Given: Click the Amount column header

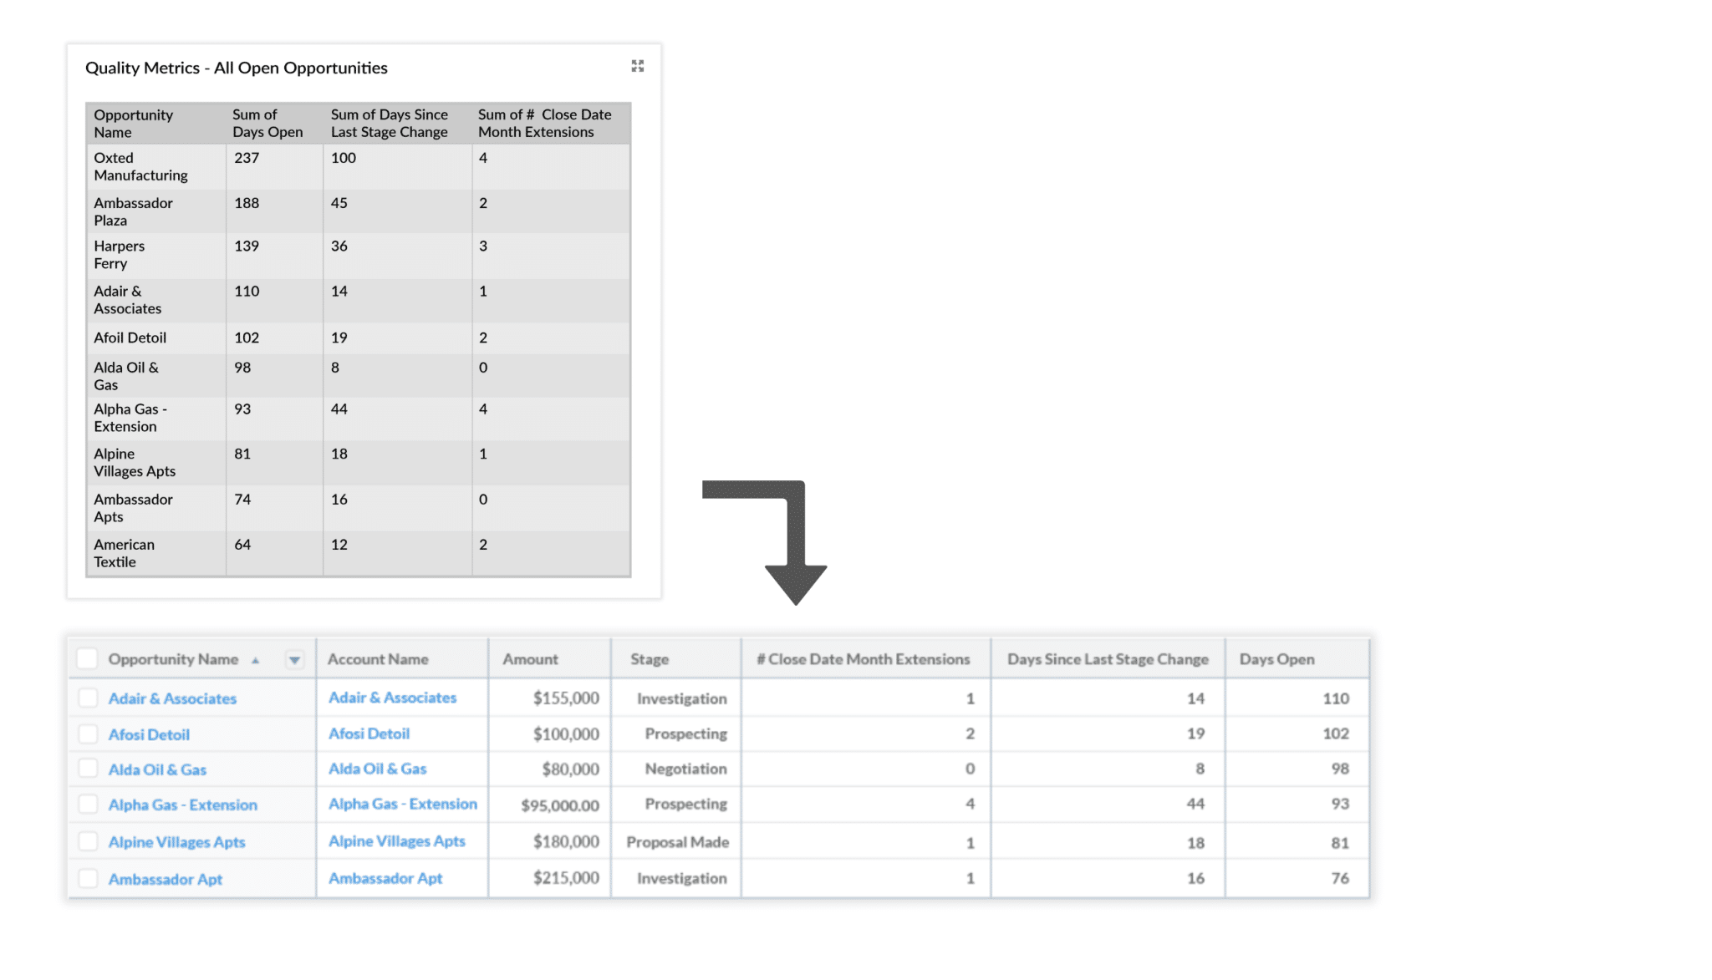Looking at the screenshot, I should (x=530, y=659).
